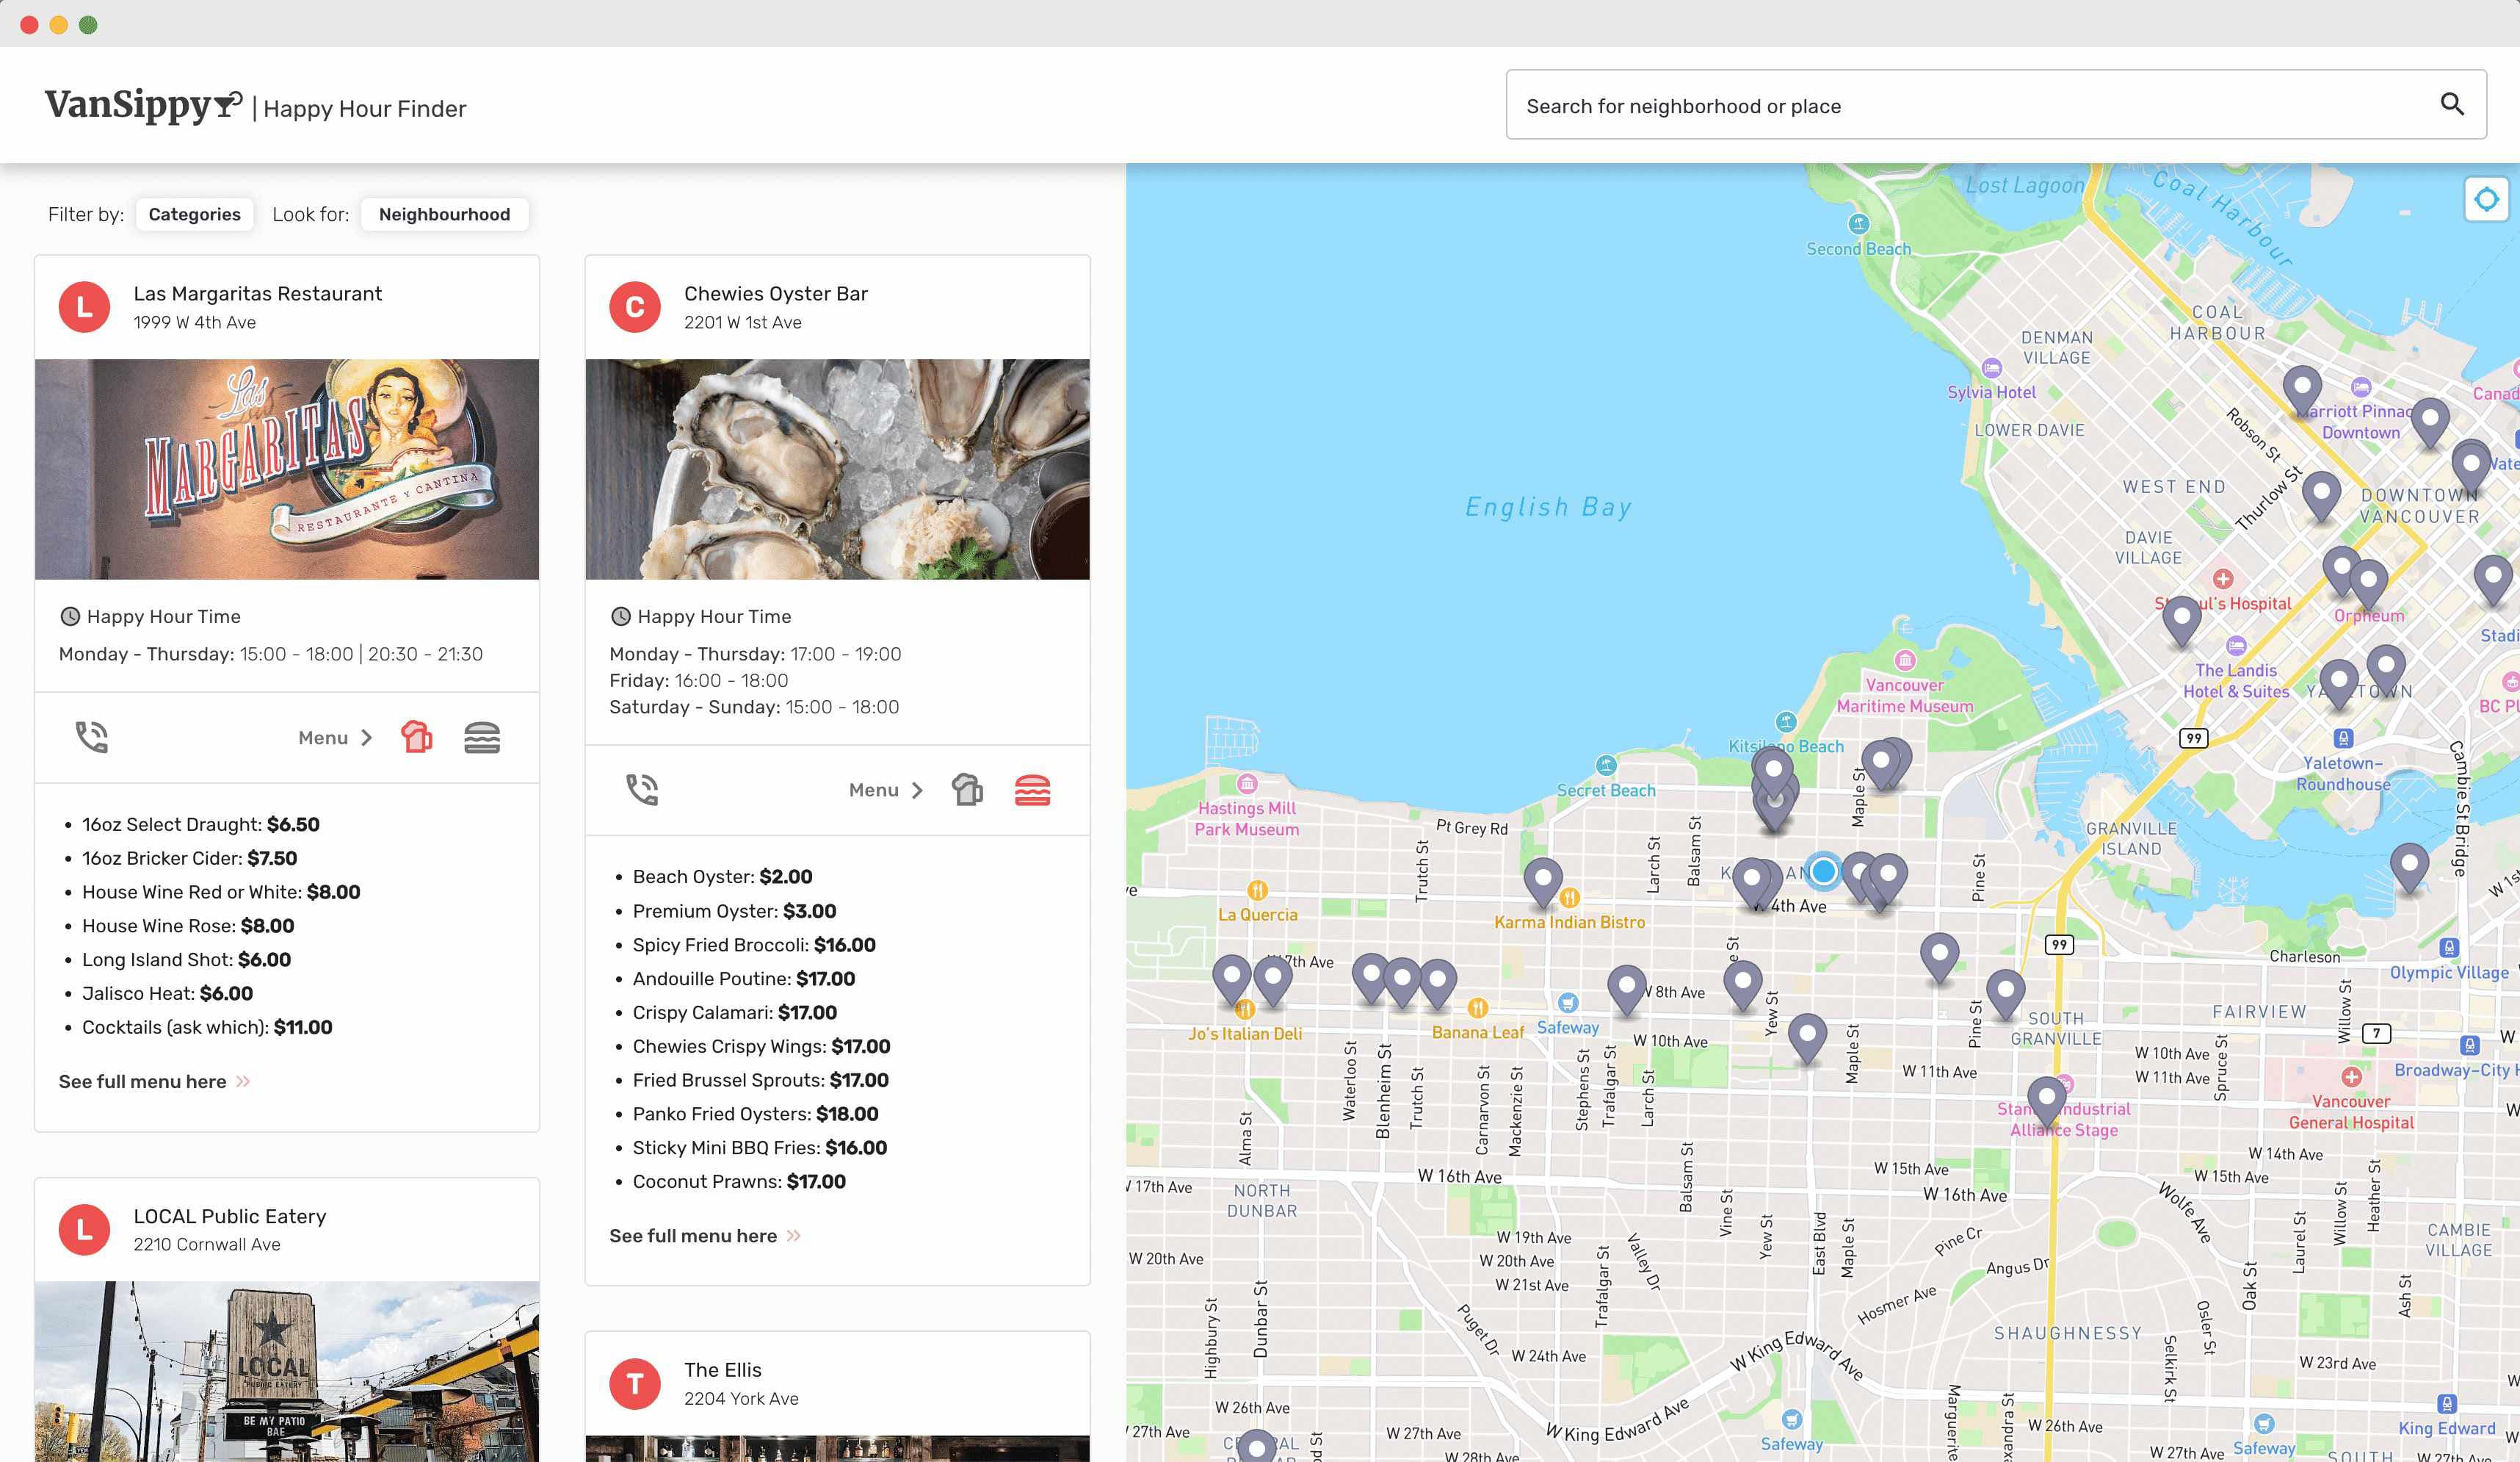Image resolution: width=2520 pixels, height=1462 pixels.
Task: Call Chewies Oyster Bar via phone icon
Action: click(642, 790)
